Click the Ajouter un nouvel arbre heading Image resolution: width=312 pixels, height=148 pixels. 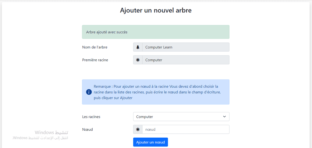[156, 10]
